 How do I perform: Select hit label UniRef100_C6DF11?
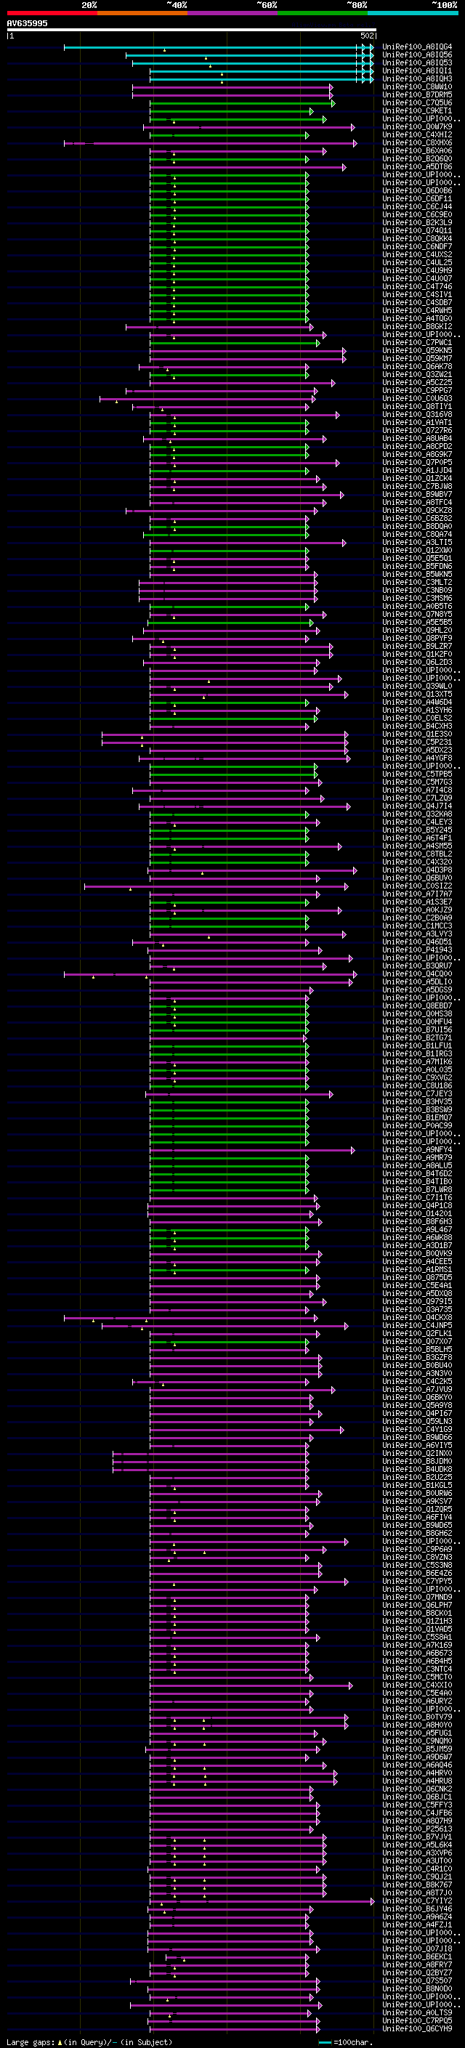pos(417,199)
